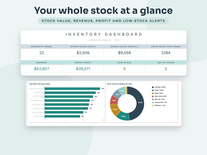Select the blue-grey Gift sets 7.5% segment

[117, 95]
